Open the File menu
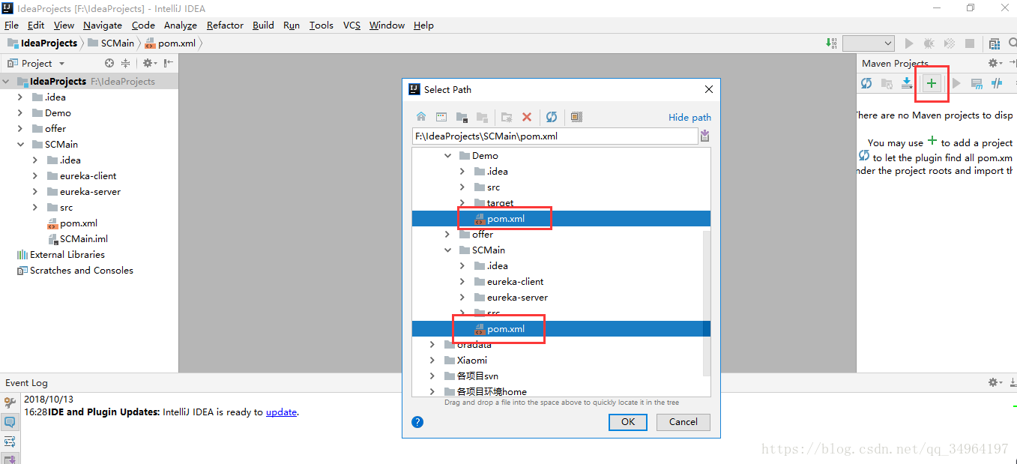This screenshot has height=464, width=1017. tap(11, 25)
